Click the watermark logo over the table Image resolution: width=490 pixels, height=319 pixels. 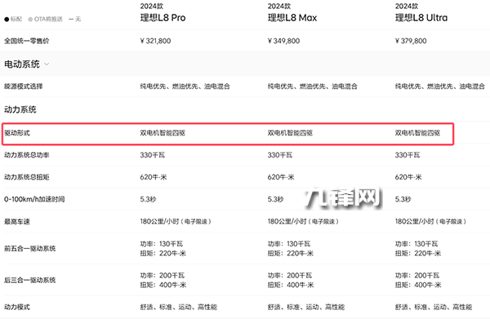[x=342, y=198]
